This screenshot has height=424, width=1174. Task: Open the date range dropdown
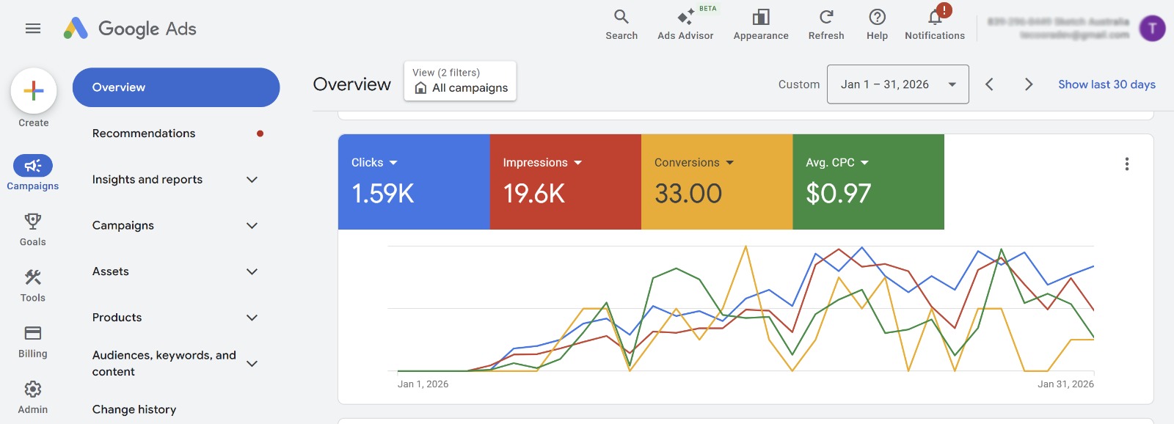point(897,84)
